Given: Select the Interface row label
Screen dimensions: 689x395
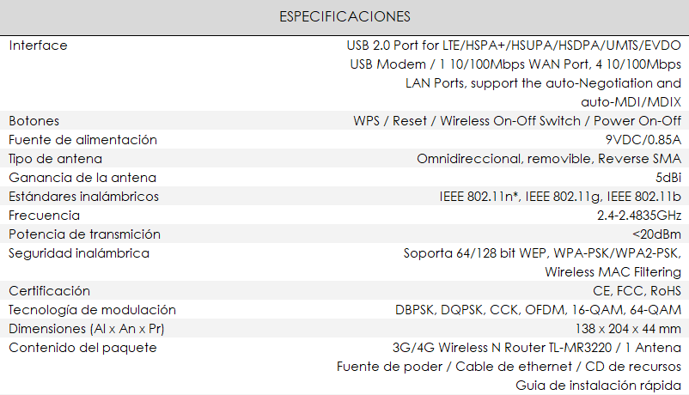Looking at the screenshot, I should 38,46.
